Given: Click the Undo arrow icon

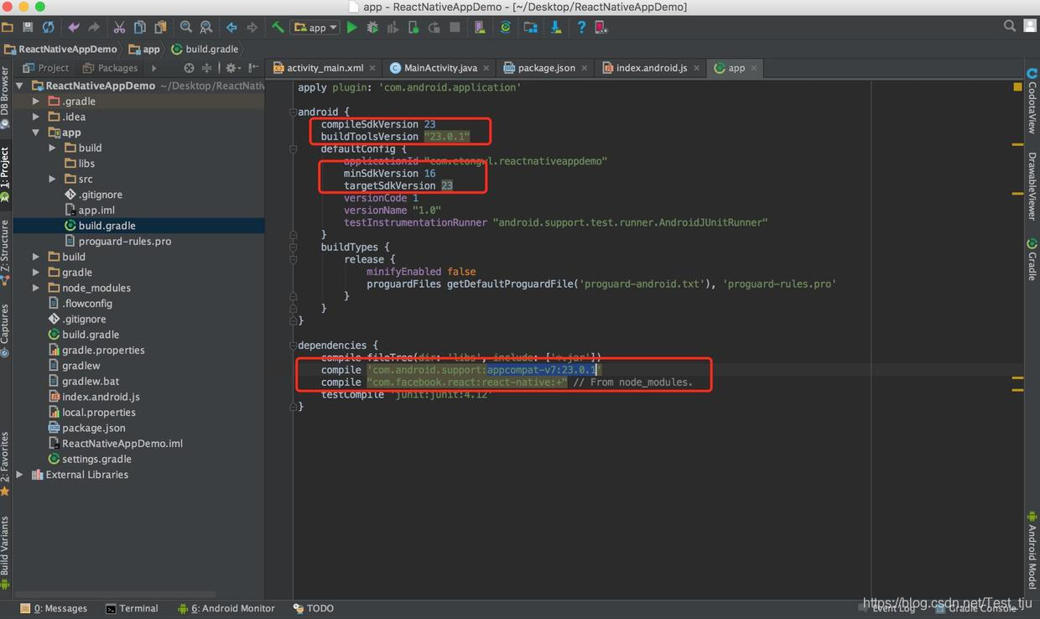Looking at the screenshot, I should [x=74, y=28].
